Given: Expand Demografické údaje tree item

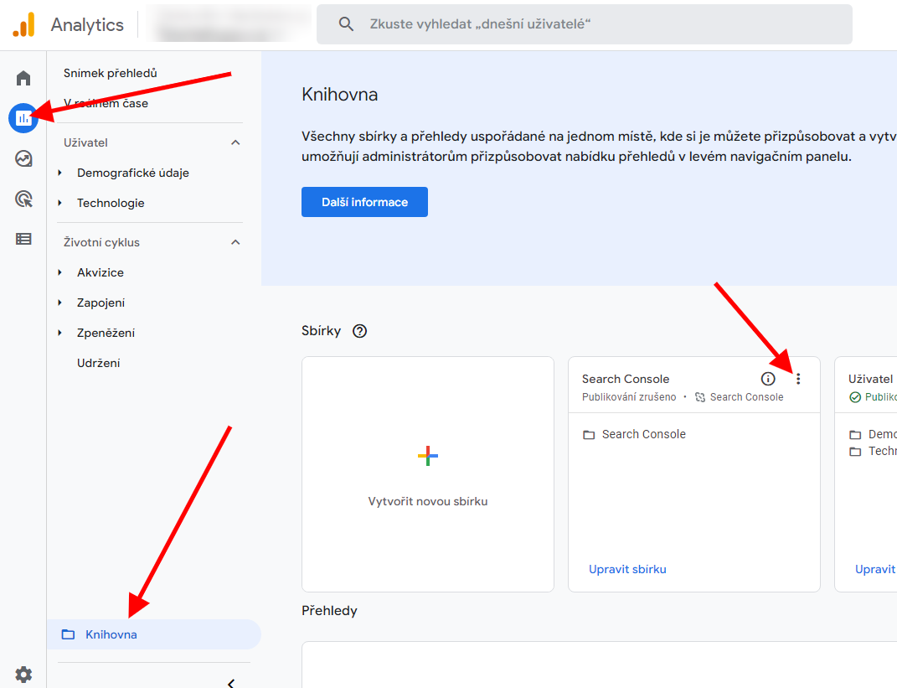Looking at the screenshot, I should [60, 173].
